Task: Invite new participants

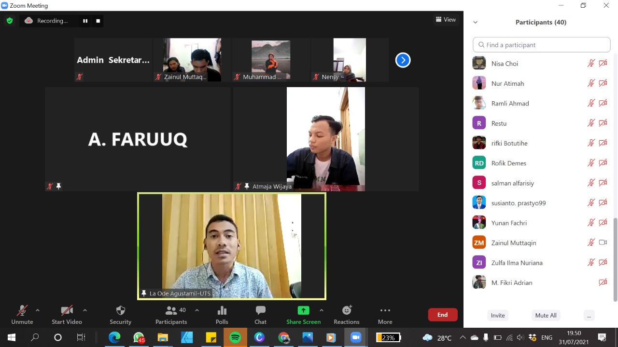Action: (x=498, y=315)
